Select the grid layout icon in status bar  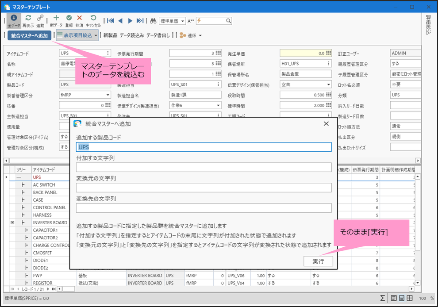tap(410, 298)
